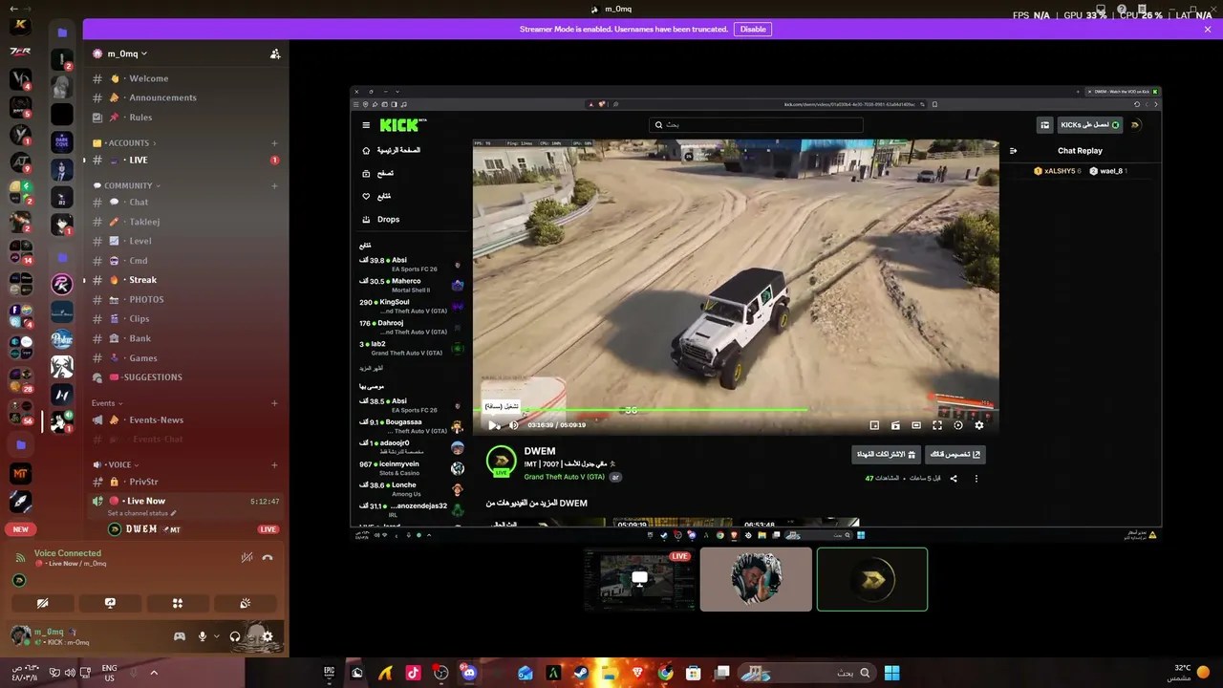
Task: Open the MT server icon in server list
Action: tap(20, 474)
